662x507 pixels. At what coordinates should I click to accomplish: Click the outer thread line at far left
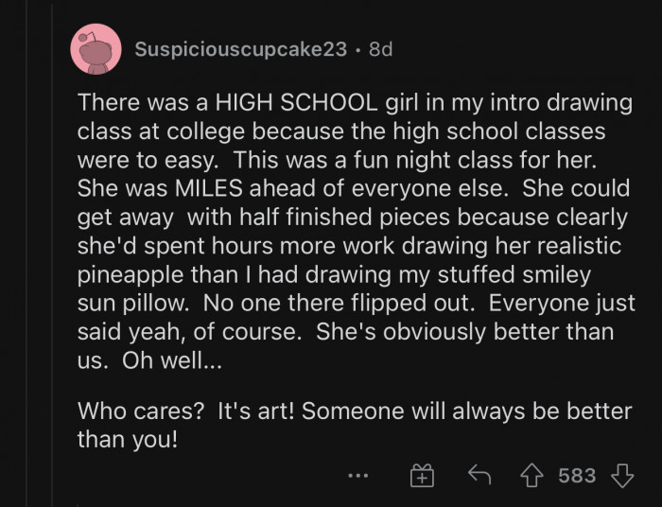(26, 284)
